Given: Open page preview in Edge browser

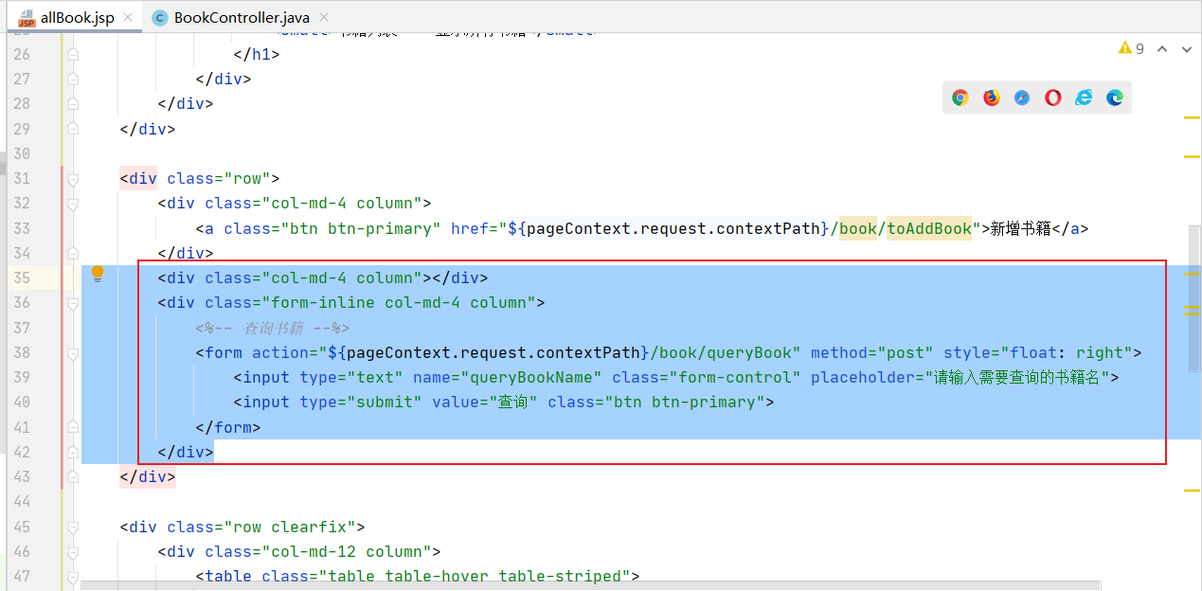Looking at the screenshot, I should [1115, 98].
